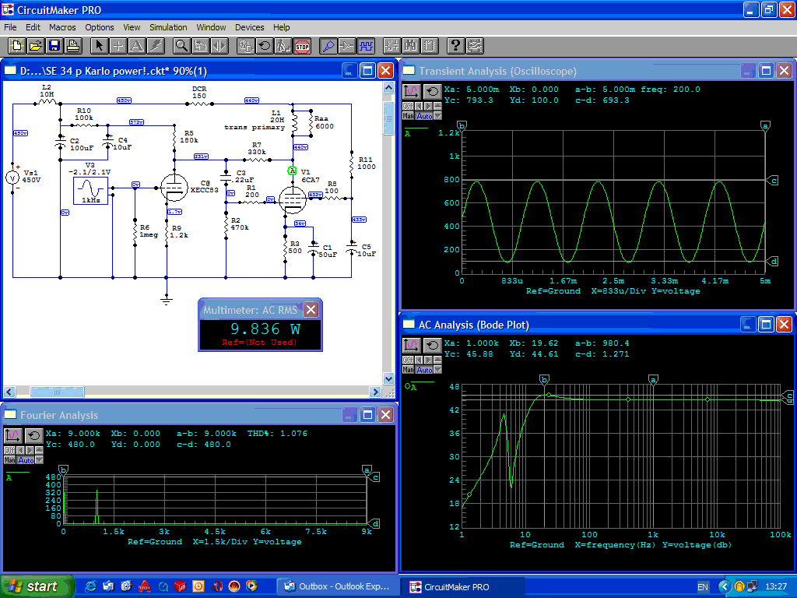Click the New circuit toolbar icon

(x=16, y=46)
